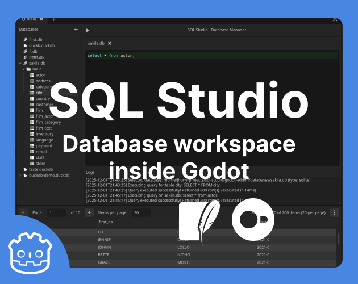
Task: Go to previous results page
Action: [23, 213]
